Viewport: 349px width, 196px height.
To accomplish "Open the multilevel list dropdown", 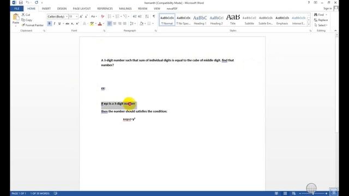I will tap(129, 16).
